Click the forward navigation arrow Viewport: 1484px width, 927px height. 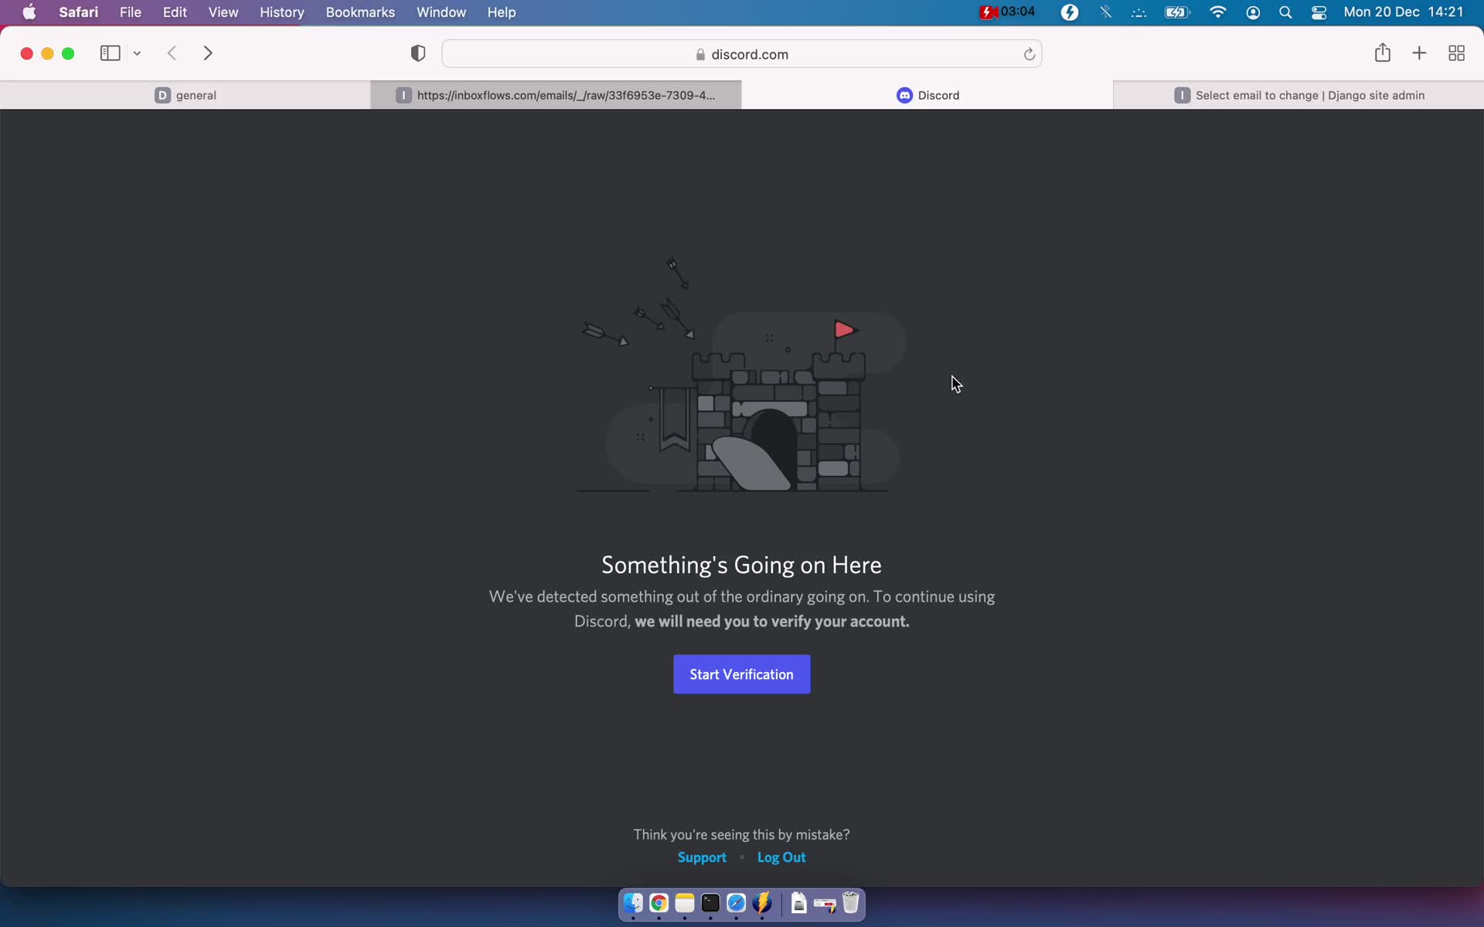209,53
